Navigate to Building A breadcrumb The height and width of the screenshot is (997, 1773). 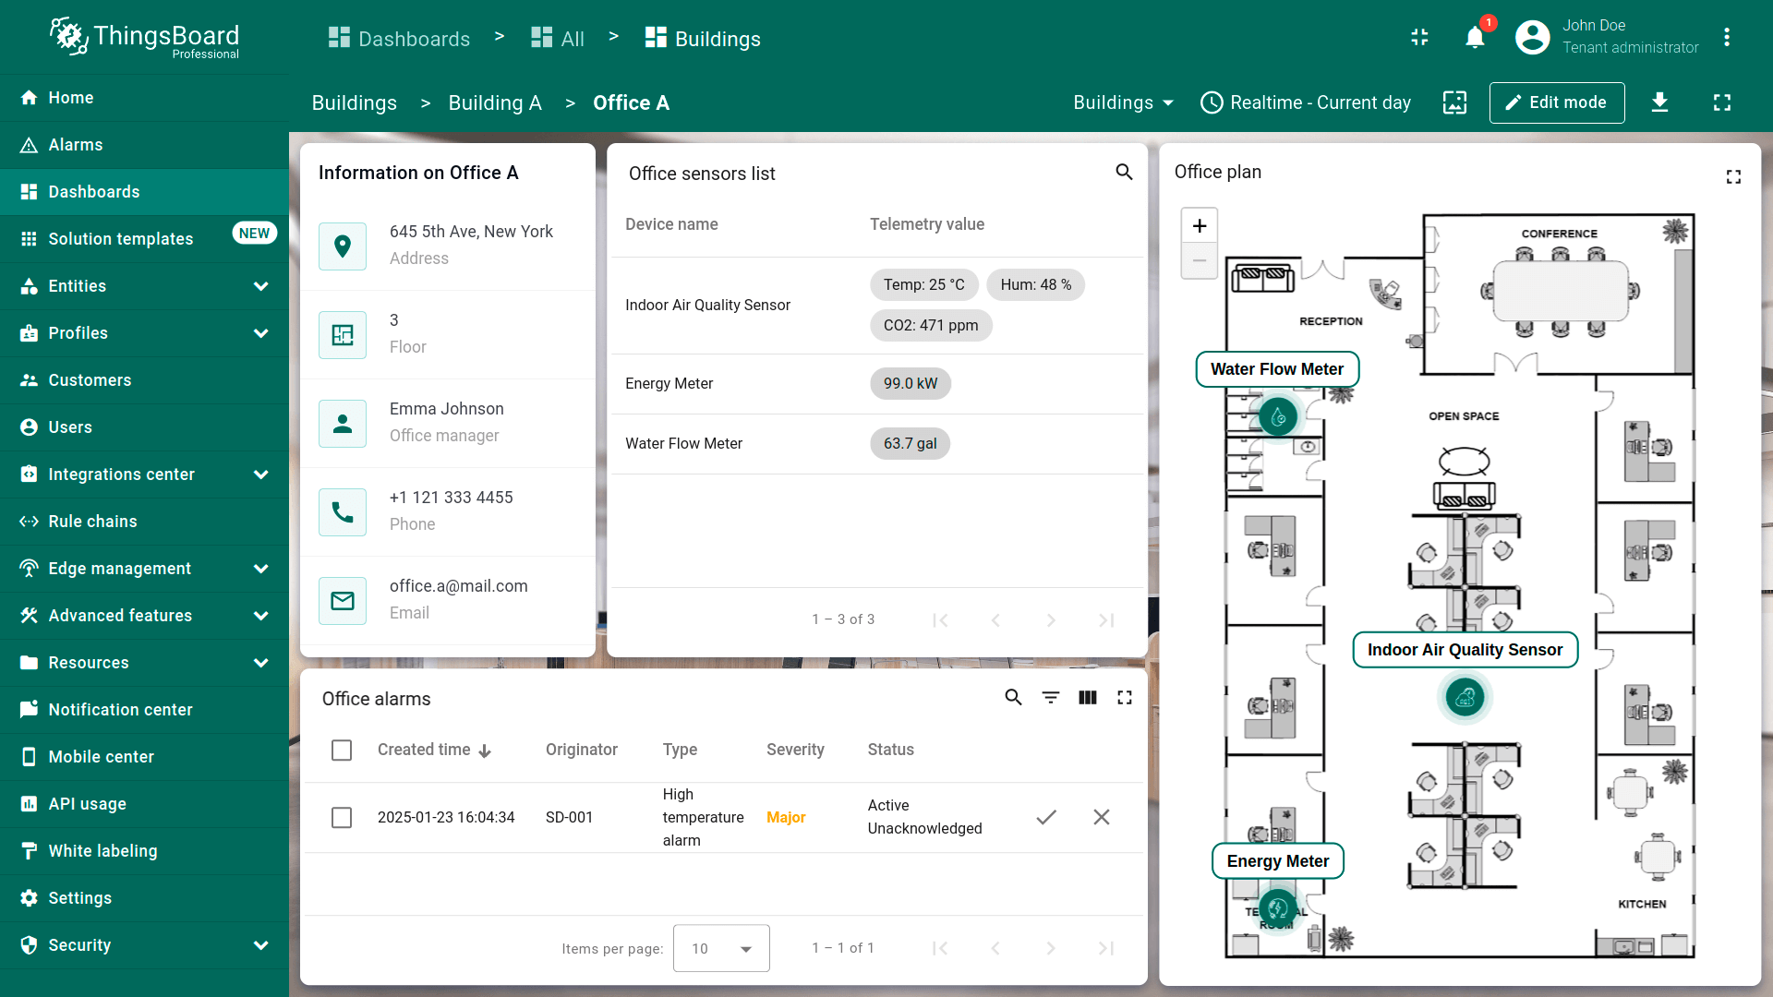(495, 102)
